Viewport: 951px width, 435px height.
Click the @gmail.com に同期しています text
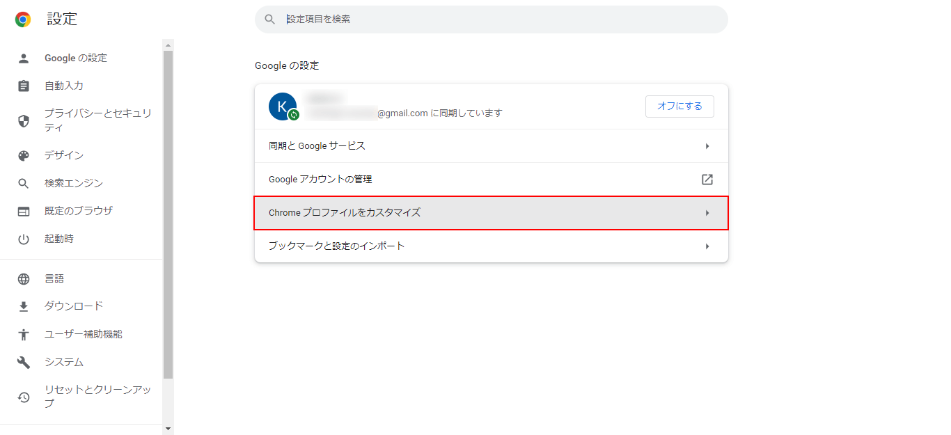click(440, 113)
